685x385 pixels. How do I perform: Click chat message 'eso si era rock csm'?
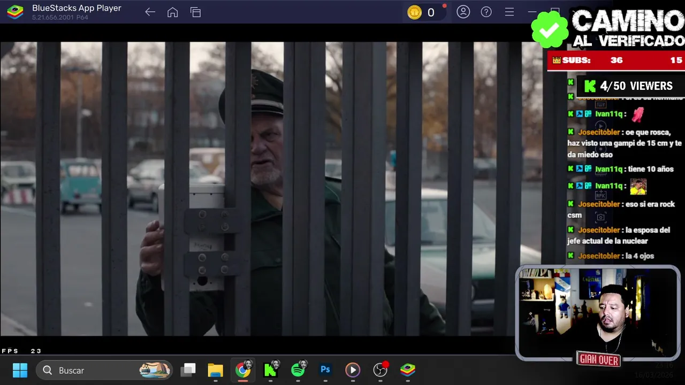click(621, 209)
